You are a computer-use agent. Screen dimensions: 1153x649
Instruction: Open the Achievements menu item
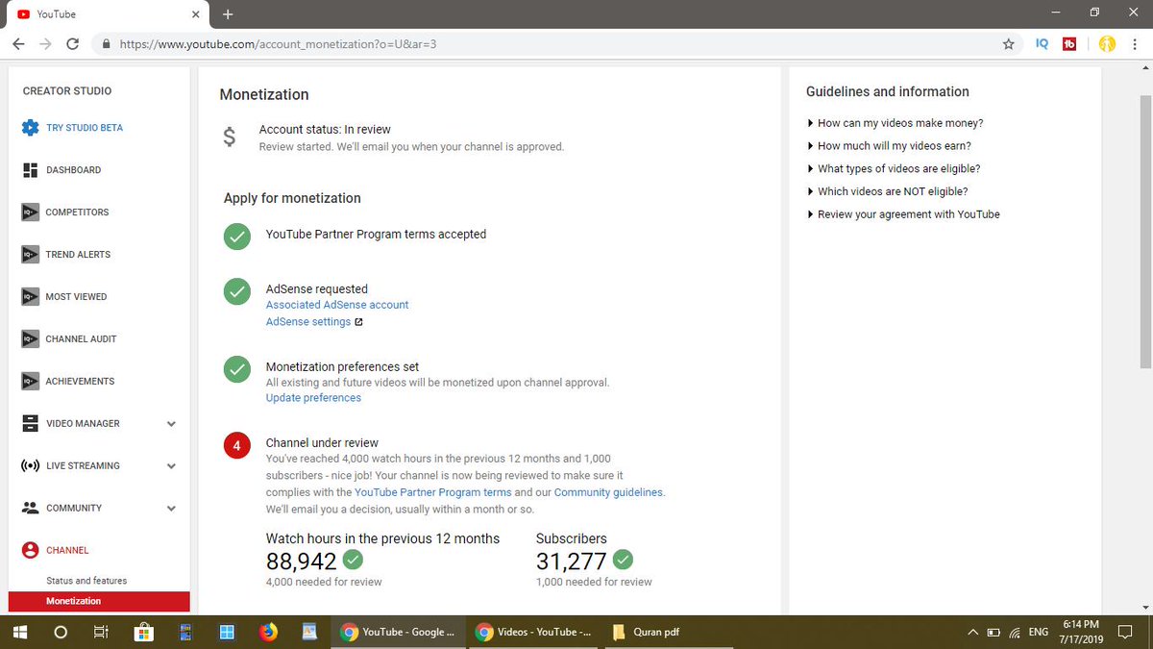tap(80, 382)
